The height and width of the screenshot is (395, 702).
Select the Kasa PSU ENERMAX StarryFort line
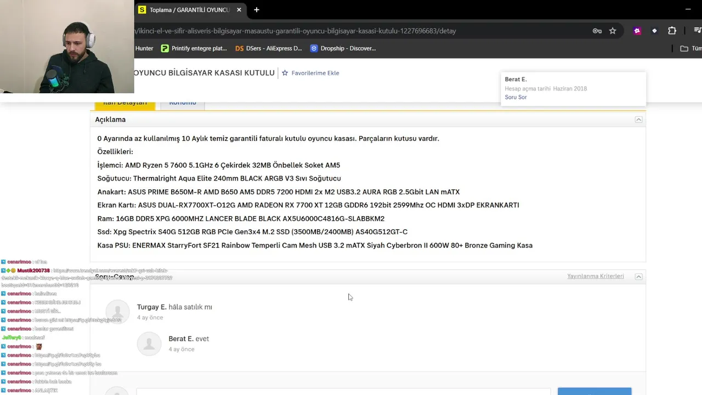(315, 245)
